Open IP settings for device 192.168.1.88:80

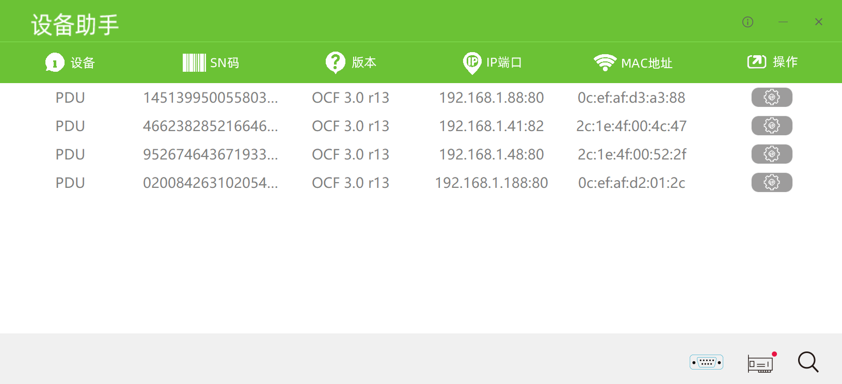pyautogui.click(x=772, y=97)
